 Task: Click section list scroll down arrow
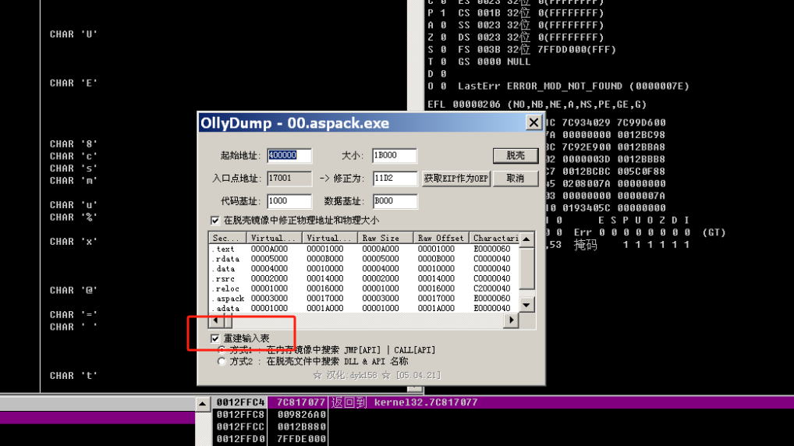[x=526, y=306]
